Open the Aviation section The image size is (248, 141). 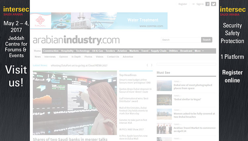(x=122, y=51)
